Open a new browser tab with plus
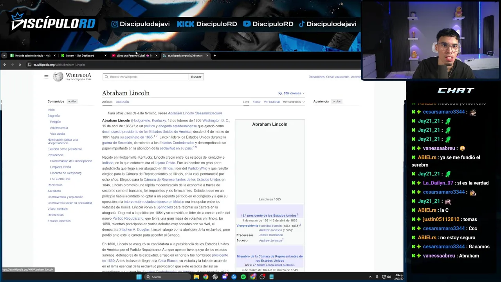Screen dimensions: 501x282 [214, 56]
